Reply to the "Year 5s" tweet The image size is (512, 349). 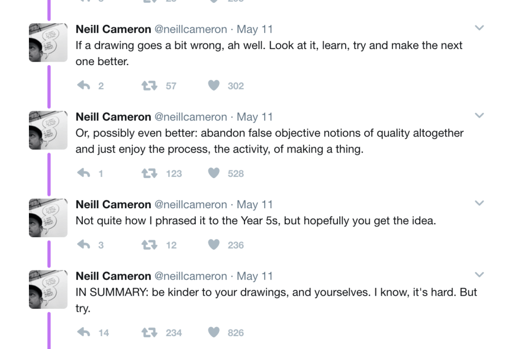tap(83, 245)
